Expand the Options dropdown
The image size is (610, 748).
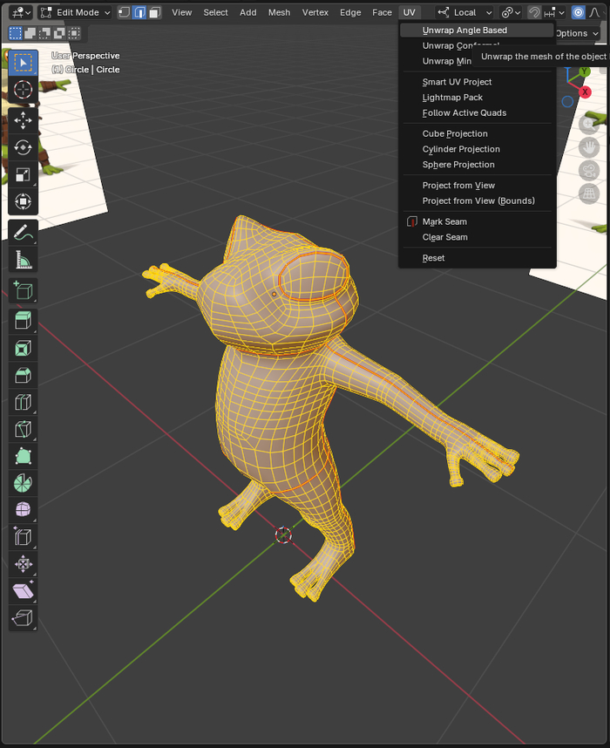[x=576, y=33]
